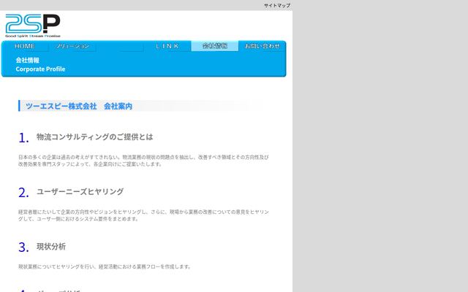Select the LINK menu item
The width and height of the screenshot is (468, 292).
click(167, 46)
